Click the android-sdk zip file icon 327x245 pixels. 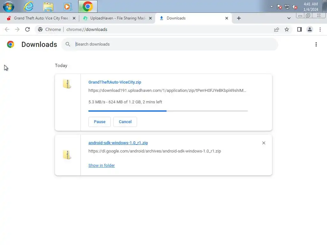[67, 155]
